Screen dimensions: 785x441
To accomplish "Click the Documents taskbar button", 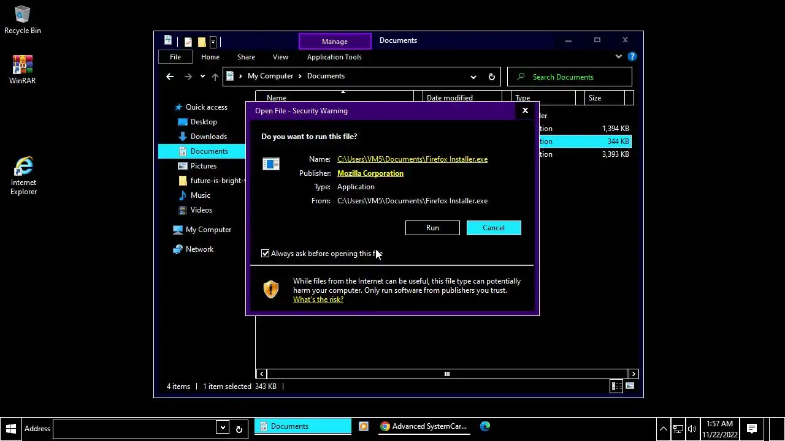I will point(303,426).
